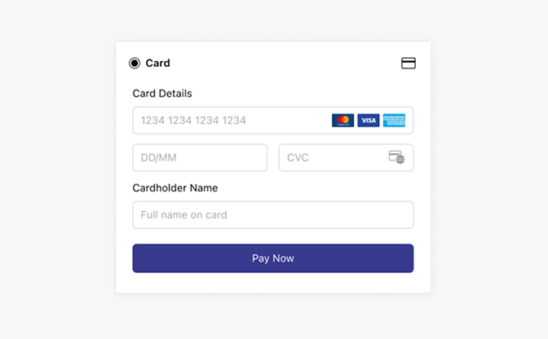Click the Mastercard logo
548x339 pixels.
click(343, 121)
